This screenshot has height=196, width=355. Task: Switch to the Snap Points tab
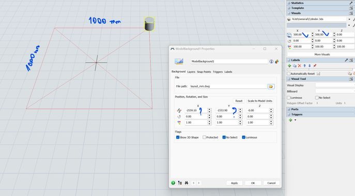pos(204,72)
